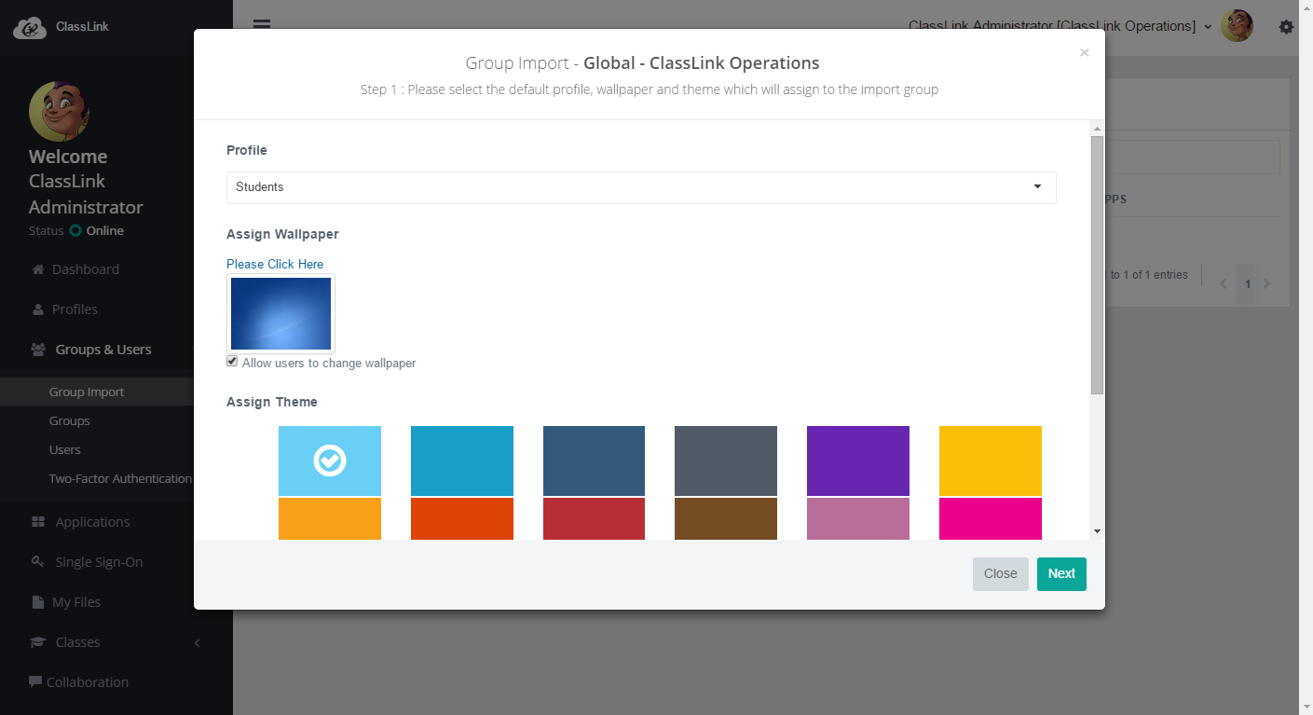The image size is (1313, 715).
Task: Open Group Import submenu item
Action: pyautogui.click(x=87, y=392)
